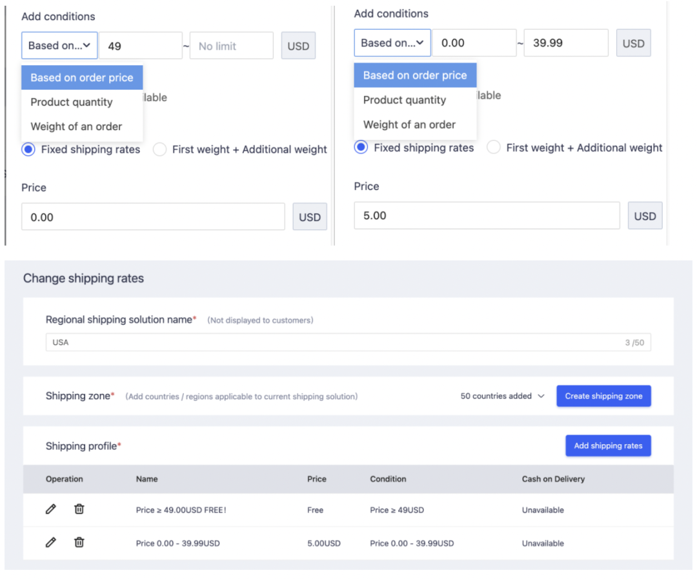
Task: Select Based on order price in left menu
Action: (x=82, y=77)
